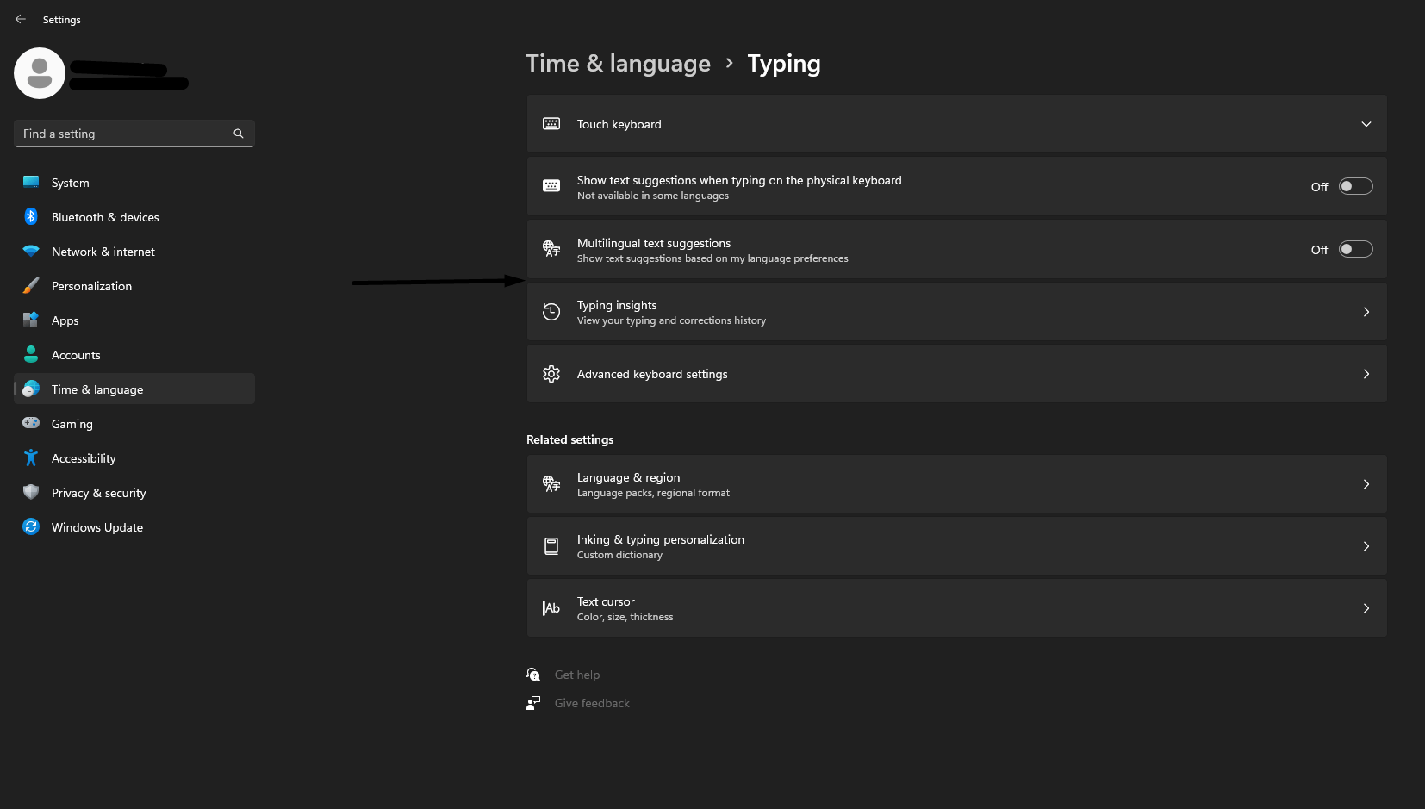Click the user profile avatar
The width and height of the screenshot is (1425, 809).
click(x=40, y=73)
